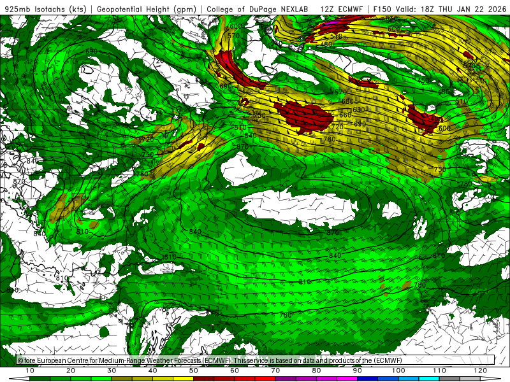Image resolution: width=510 pixels, height=382 pixels.
Task: Click the olive swatch starting at 30
Action: 122,379
